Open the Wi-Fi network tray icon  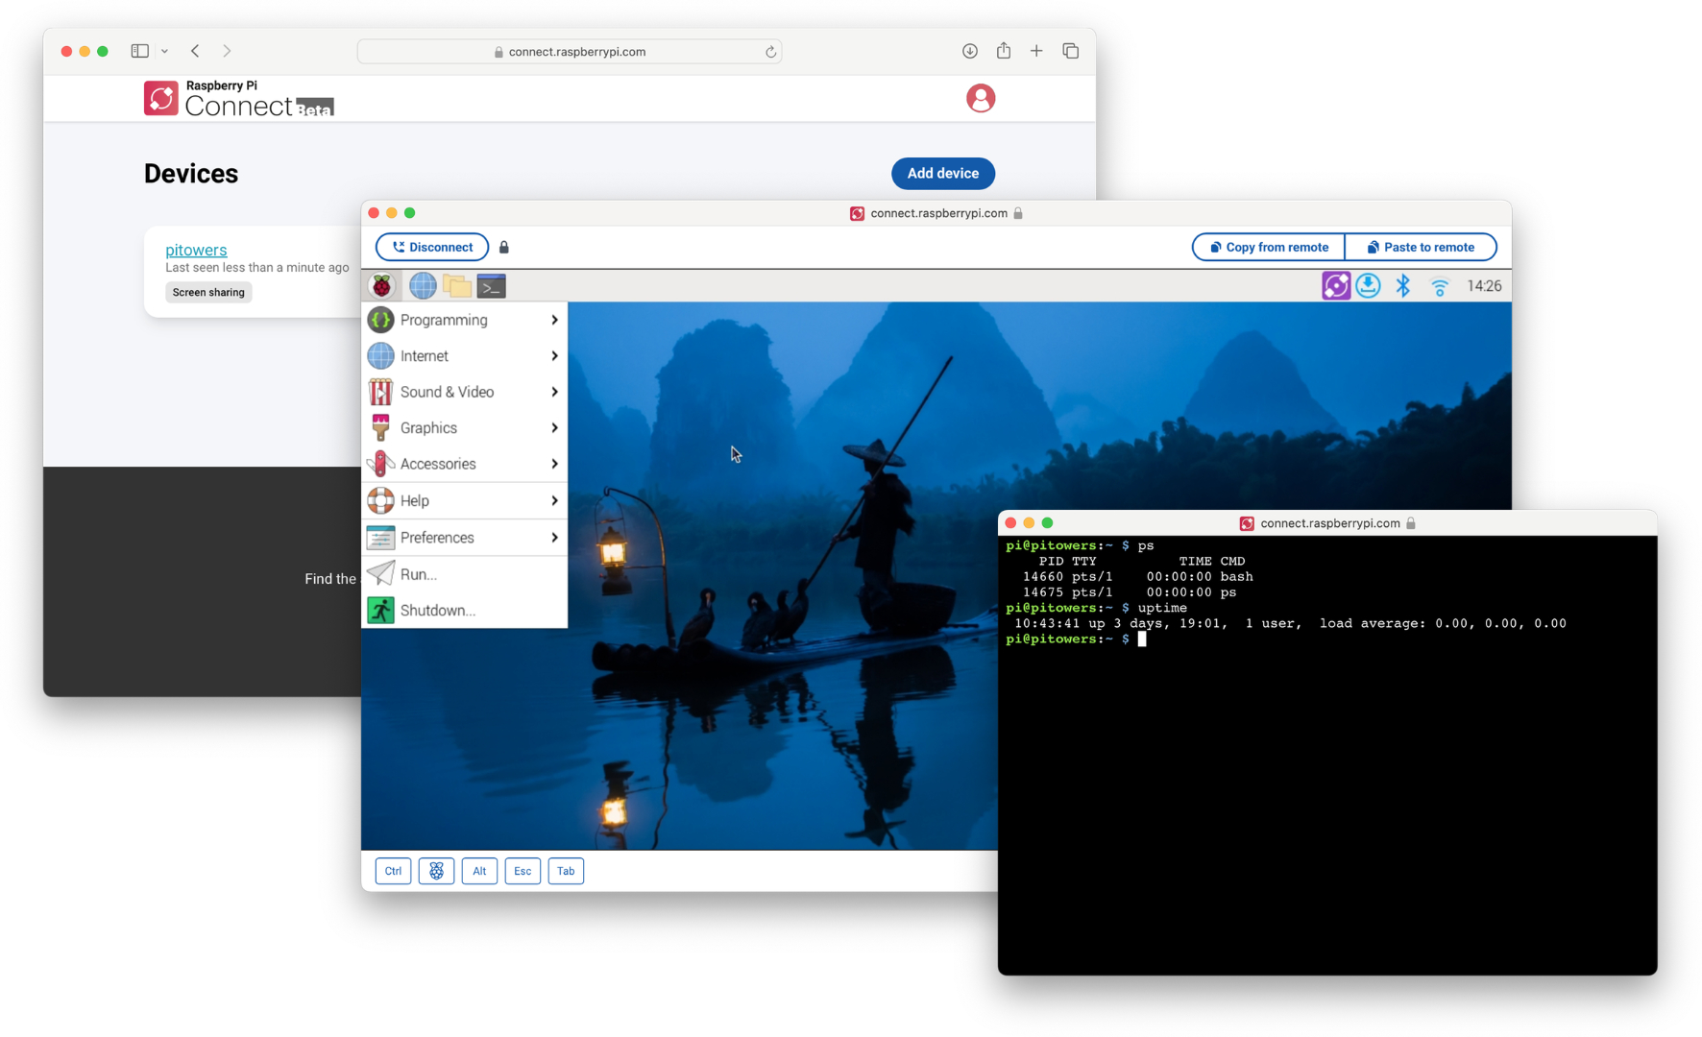click(x=1439, y=286)
